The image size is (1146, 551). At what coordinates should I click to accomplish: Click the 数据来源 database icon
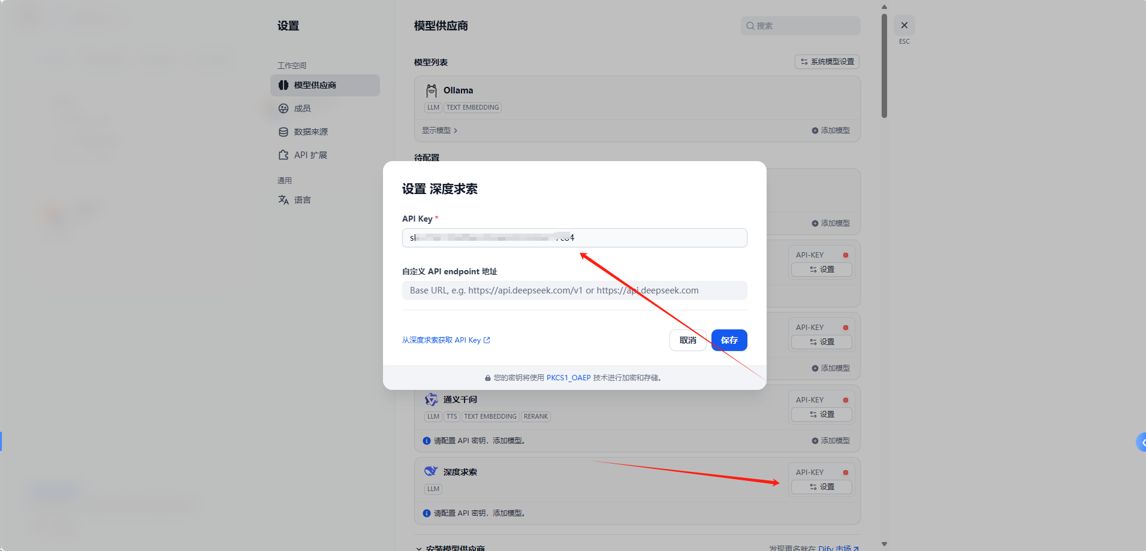tap(284, 132)
